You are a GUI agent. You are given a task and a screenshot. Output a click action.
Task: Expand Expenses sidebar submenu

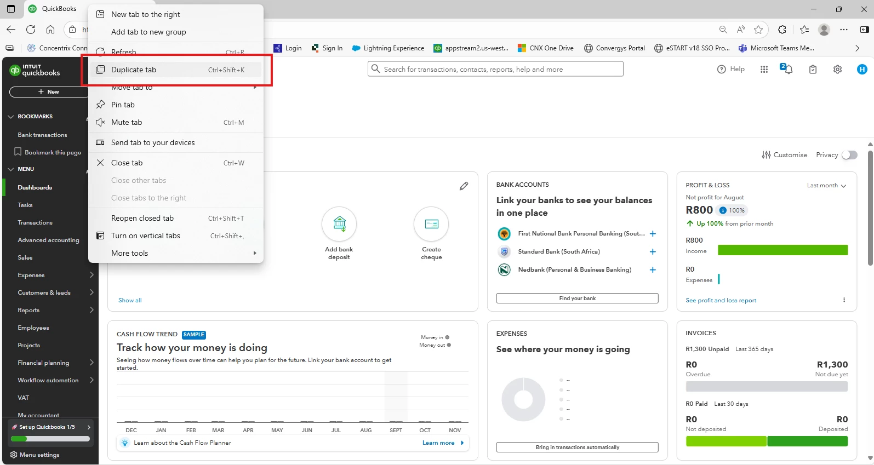pyautogui.click(x=92, y=275)
